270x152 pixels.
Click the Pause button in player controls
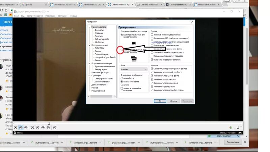pyautogui.click(x=21, y=128)
